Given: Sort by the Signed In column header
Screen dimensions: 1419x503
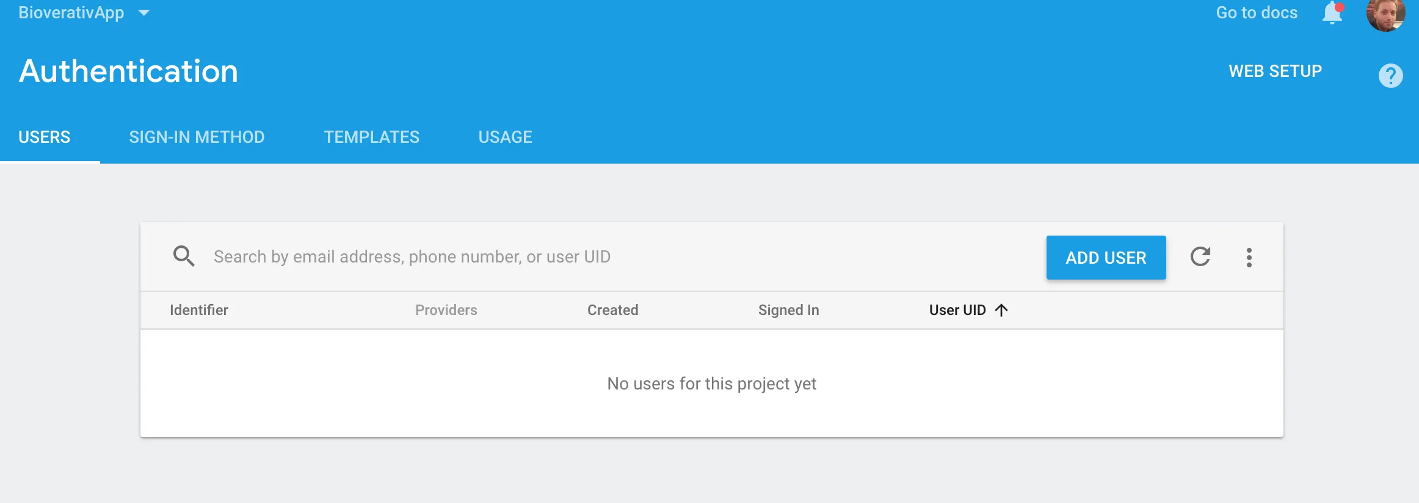Looking at the screenshot, I should point(788,310).
